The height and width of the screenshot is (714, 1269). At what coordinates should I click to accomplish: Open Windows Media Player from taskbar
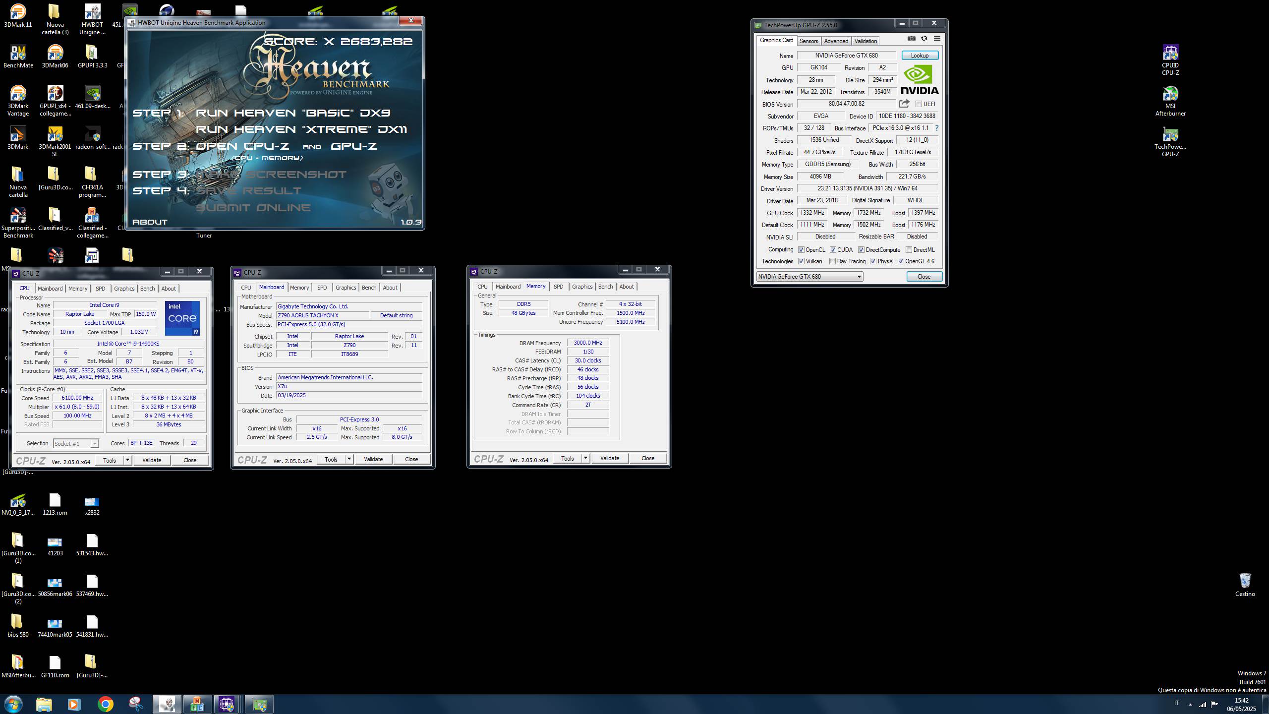pos(74,704)
